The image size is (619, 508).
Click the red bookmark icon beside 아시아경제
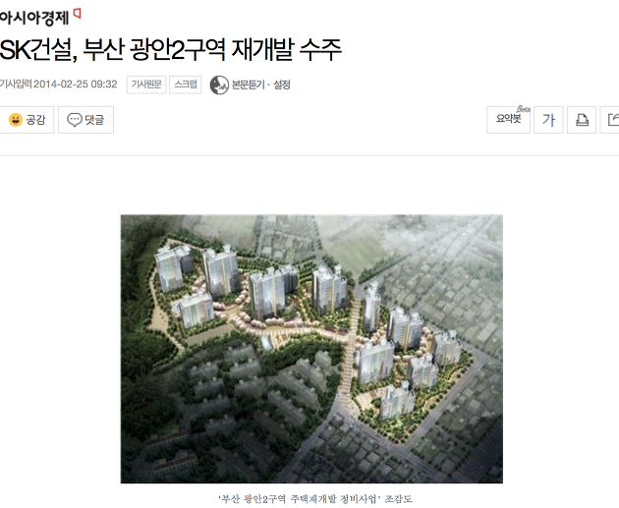[78, 14]
